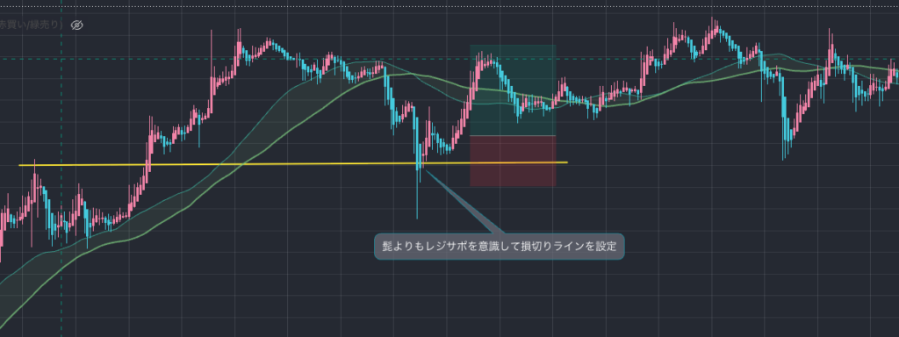Click left endpoint of the yellow line
Viewport: 899px width, 337px height.
click(19, 166)
